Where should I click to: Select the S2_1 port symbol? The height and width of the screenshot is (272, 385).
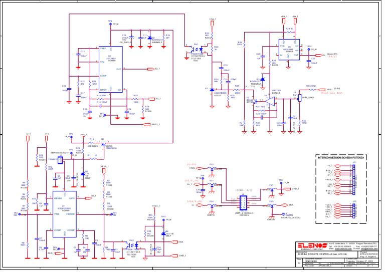[x=151, y=99]
